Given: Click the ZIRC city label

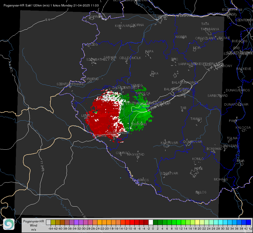Looking at the screenshot, I should point(174,59).
